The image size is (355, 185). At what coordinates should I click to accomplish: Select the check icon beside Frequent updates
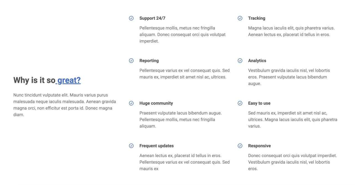tap(131, 146)
